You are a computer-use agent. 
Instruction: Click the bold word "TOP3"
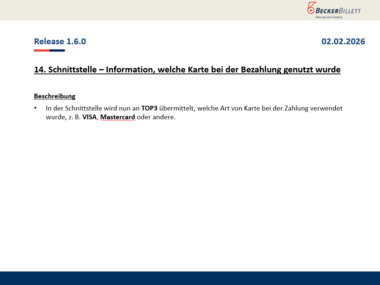click(149, 108)
